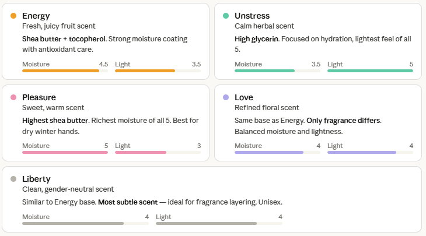Click Energy's orange Light bar
Image resolution: width=426 pixels, height=236 pixels.
point(145,71)
